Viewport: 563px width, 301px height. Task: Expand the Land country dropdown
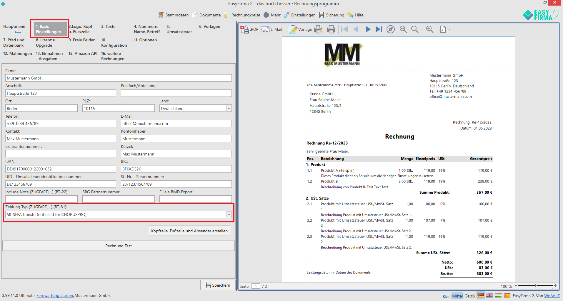click(229, 108)
